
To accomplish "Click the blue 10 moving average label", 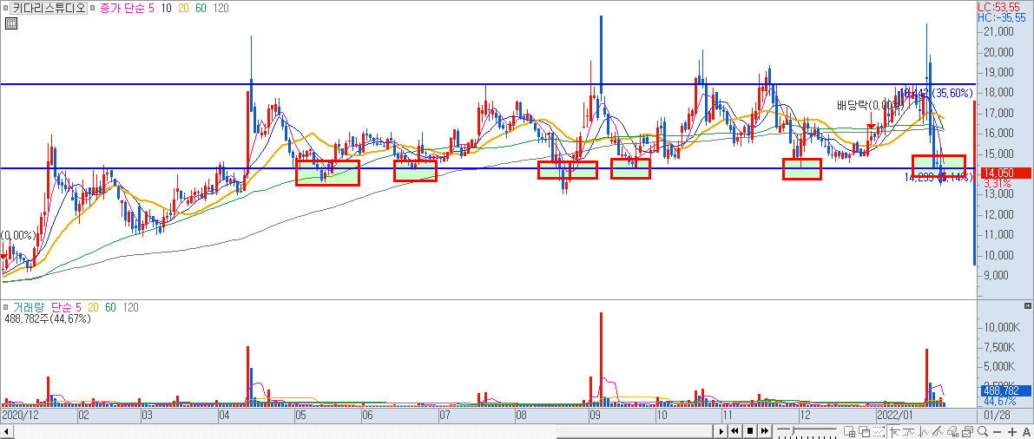I will click(x=166, y=9).
